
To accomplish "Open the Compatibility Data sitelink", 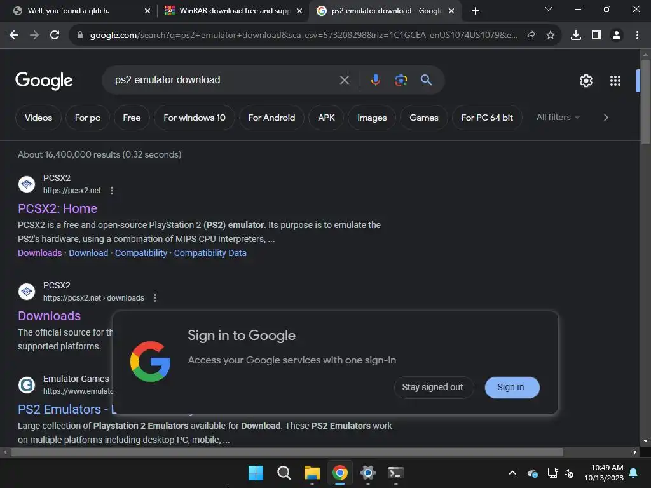I will tap(210, 253).
